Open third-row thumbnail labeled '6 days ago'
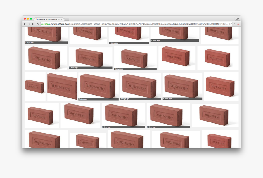Screen dimensions: 263x178 pos(141,87)
